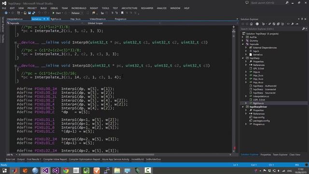
Task: Select App.config in Solution Explorer
Action: coord(259,117)
